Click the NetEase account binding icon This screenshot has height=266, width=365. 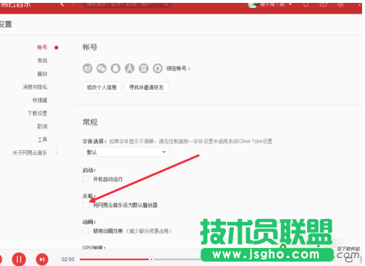click(x=157, y=69)
